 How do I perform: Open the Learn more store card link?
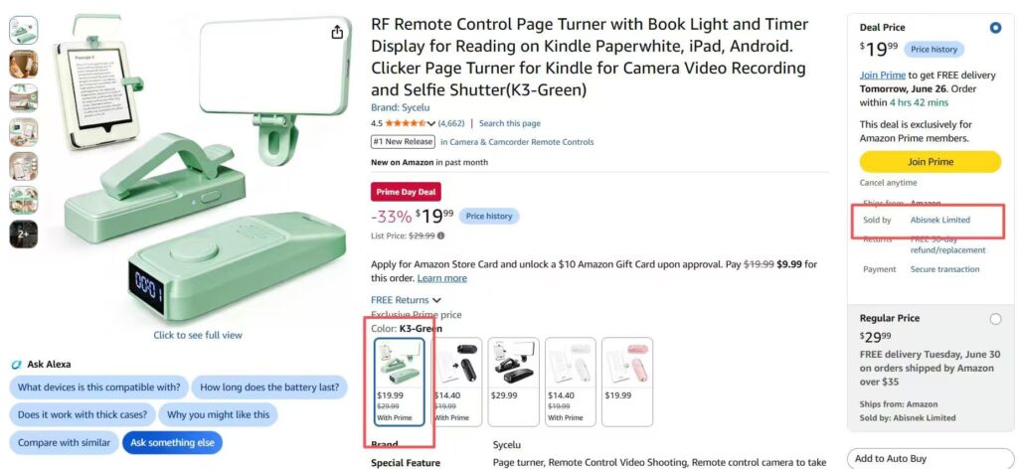coord(441,278)
